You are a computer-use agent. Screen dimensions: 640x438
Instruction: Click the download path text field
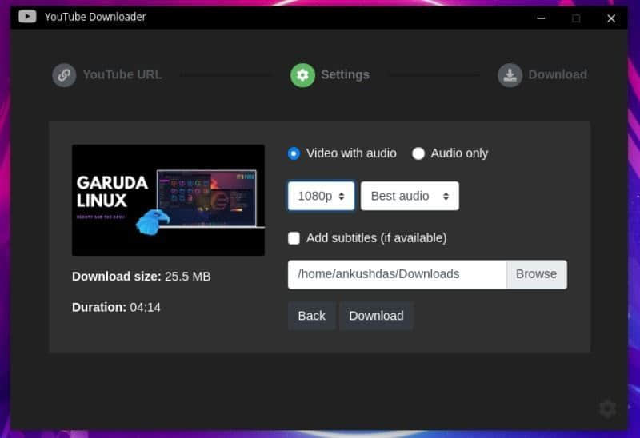[x=397, y=274]
